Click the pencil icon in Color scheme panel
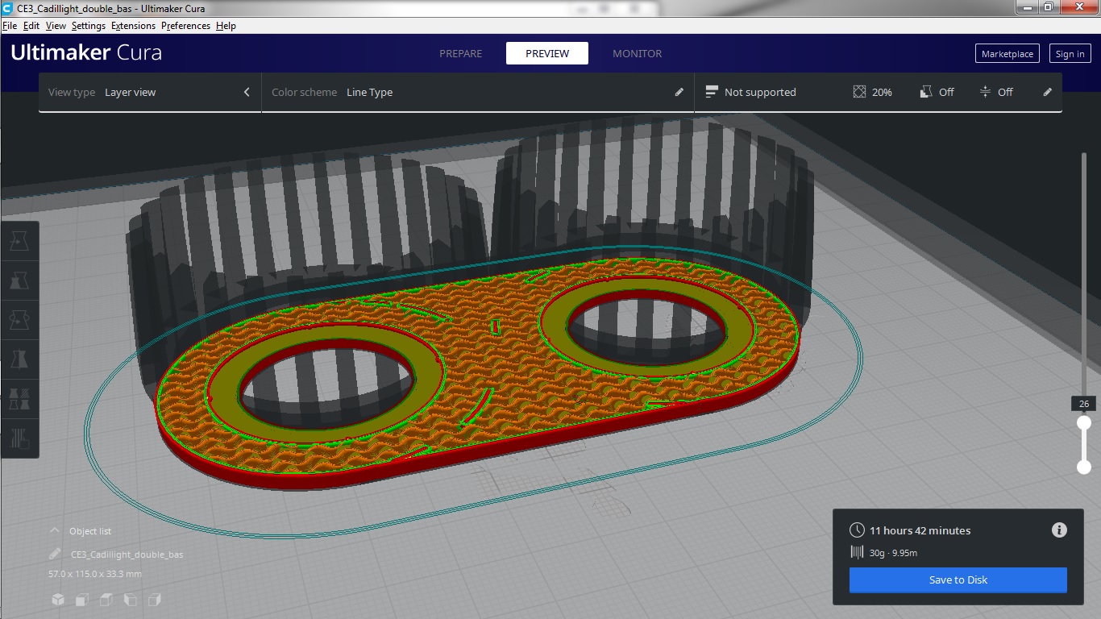Screen dimensions: 1101x619 point(679,92)
